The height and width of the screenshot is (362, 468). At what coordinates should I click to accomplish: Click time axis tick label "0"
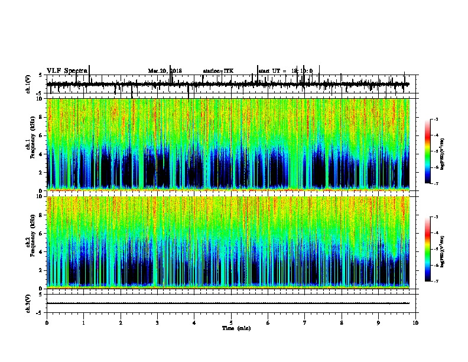click(x=47, y=323)
